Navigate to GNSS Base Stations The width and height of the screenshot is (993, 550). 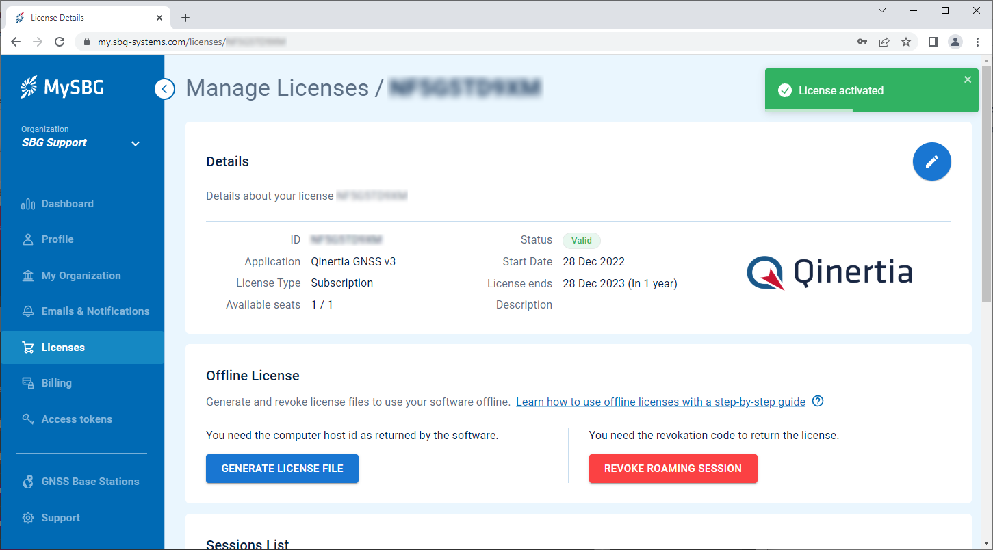pyautogui.click(x=90, y=482)
